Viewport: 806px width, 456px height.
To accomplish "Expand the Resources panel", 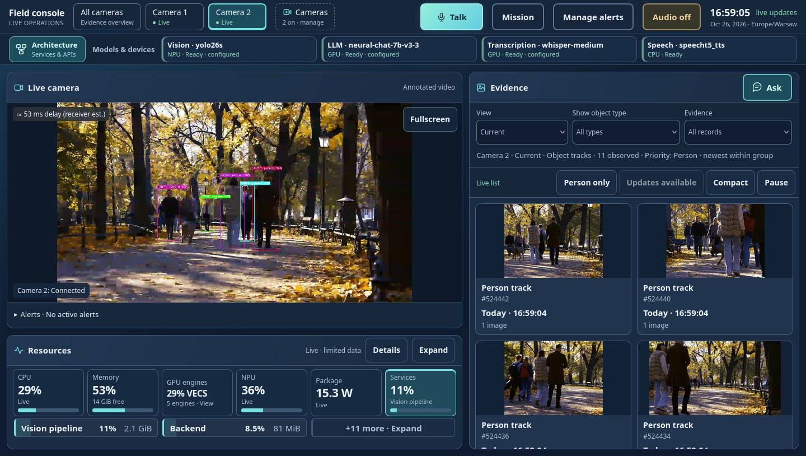I will 433,350.
